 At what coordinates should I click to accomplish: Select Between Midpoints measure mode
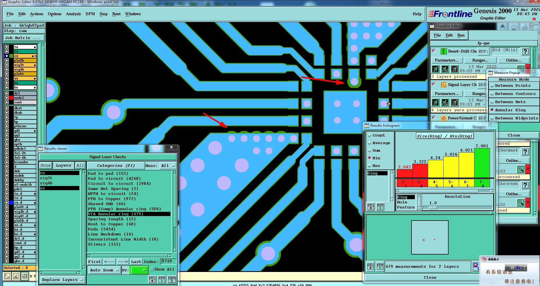point(514,118)
